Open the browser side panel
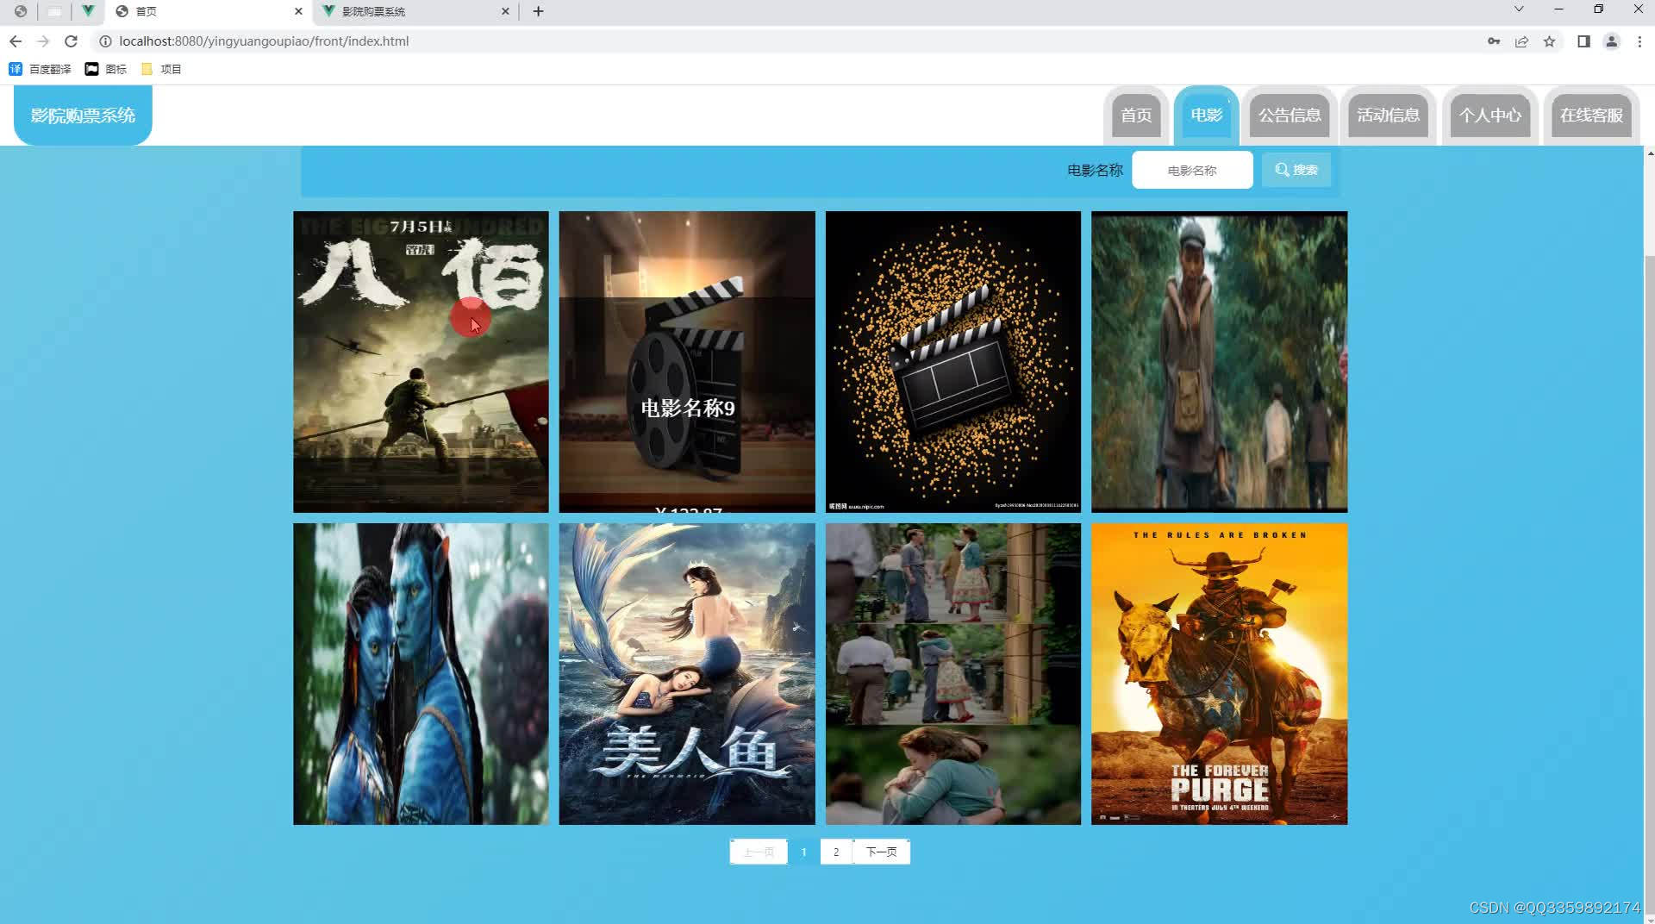The image size is (1655, 924). click(x=1583, y=41)
